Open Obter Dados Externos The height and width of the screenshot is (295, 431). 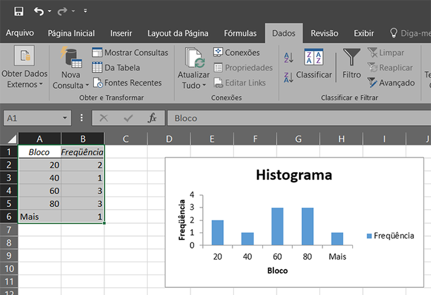(x=24, y=68)
